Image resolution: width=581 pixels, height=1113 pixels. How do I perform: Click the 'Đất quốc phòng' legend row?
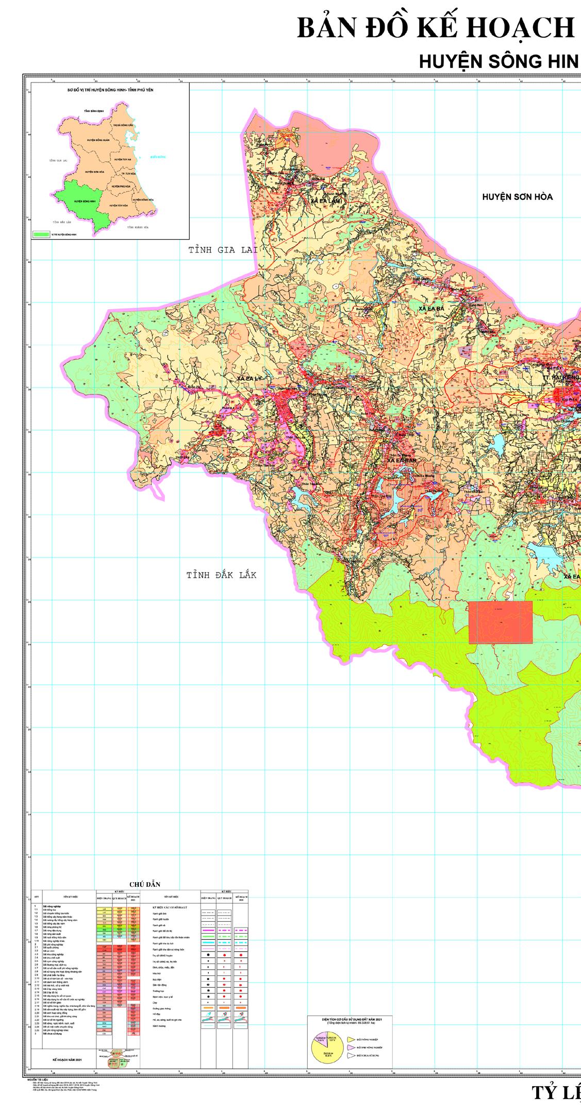click(51, 948)
